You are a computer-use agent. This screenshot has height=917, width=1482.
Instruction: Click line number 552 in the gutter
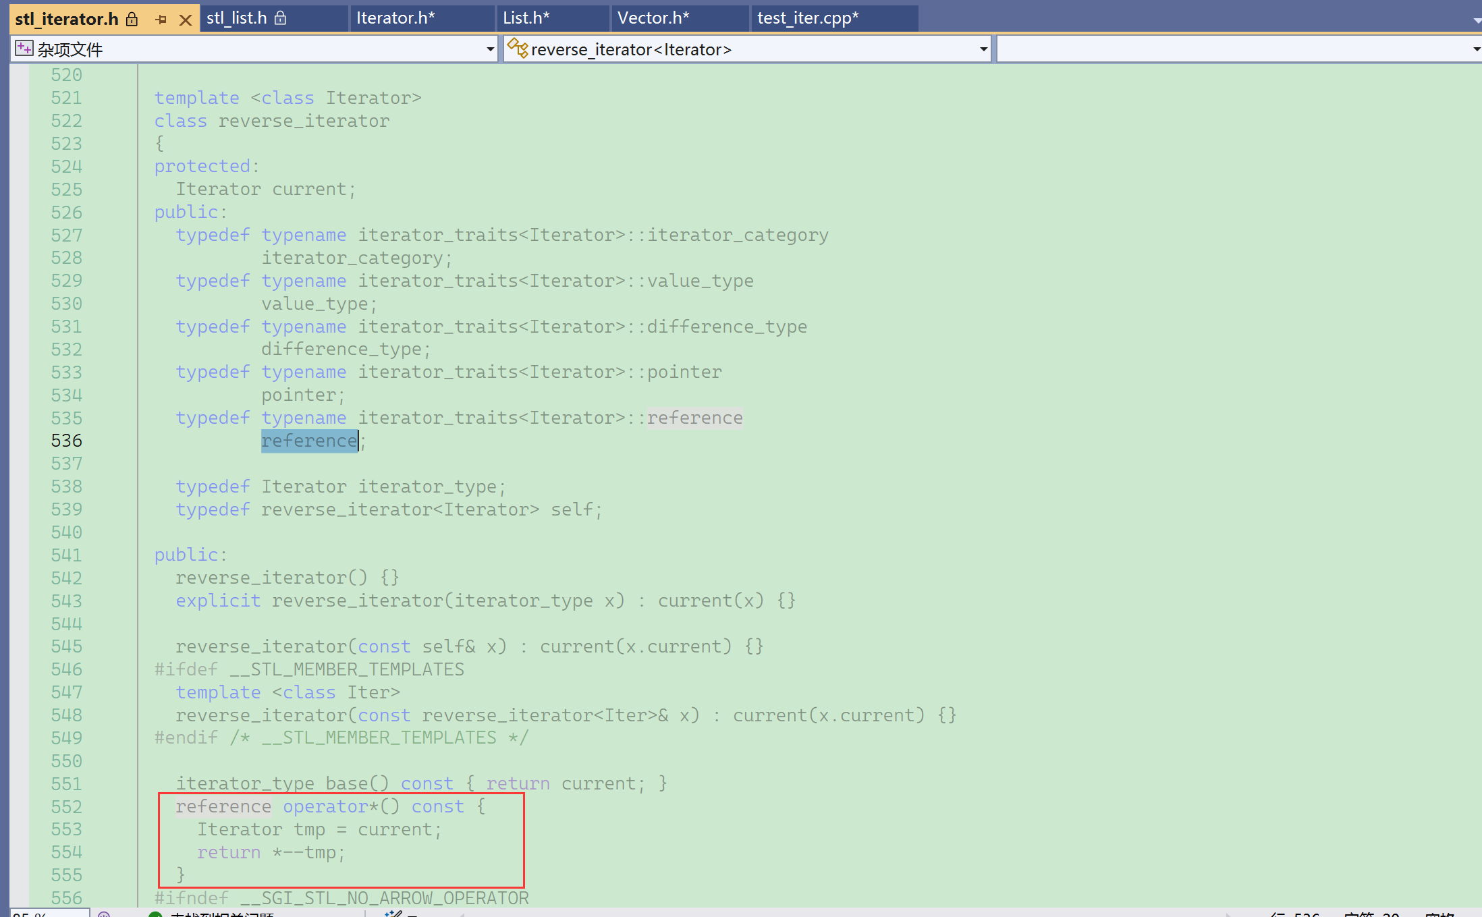pyautogui.click(x=66, y=806)
